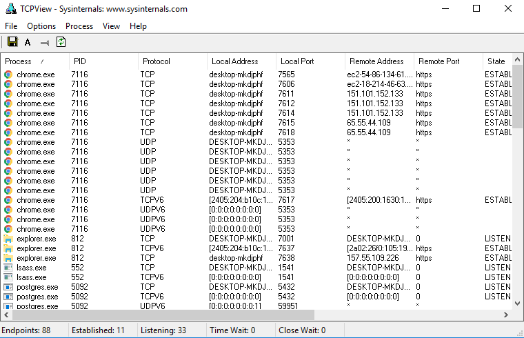Open the Options menu

click(x=41, y=26)
